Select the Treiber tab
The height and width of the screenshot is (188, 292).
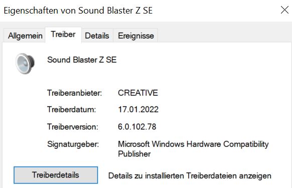pos(63,35)
